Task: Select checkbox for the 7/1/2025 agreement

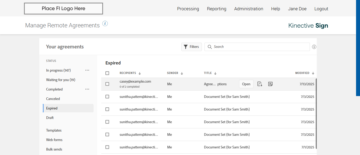Action: 107,147
